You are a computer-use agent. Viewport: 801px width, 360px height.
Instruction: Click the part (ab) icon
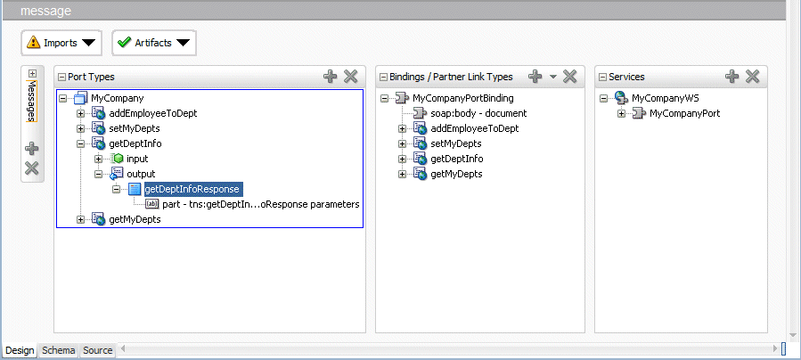click(x=152, y=204)
